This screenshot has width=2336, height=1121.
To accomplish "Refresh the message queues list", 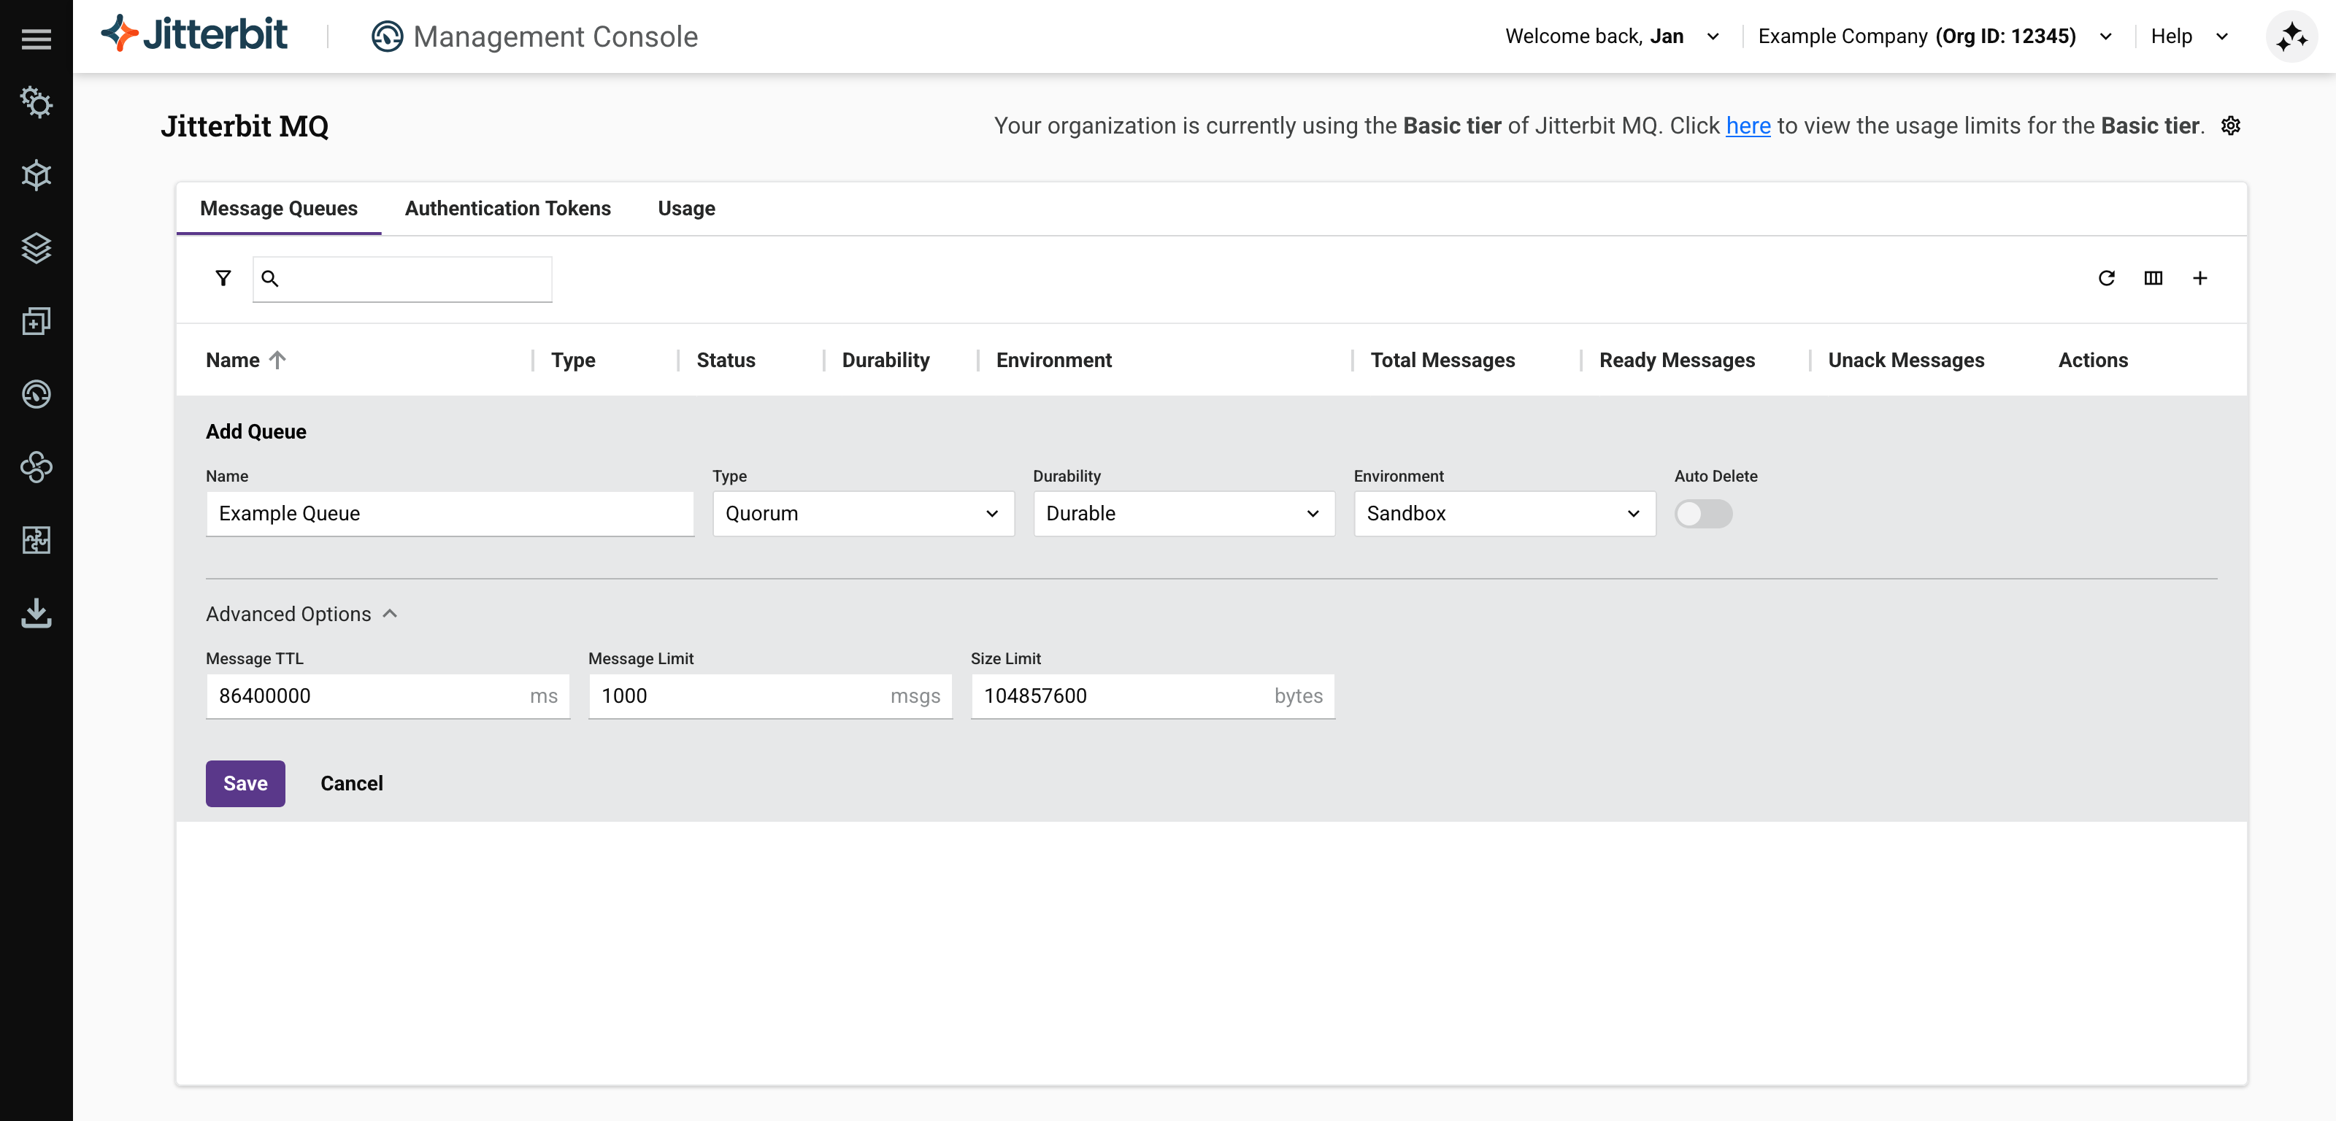I will (x=2108, y=279).
